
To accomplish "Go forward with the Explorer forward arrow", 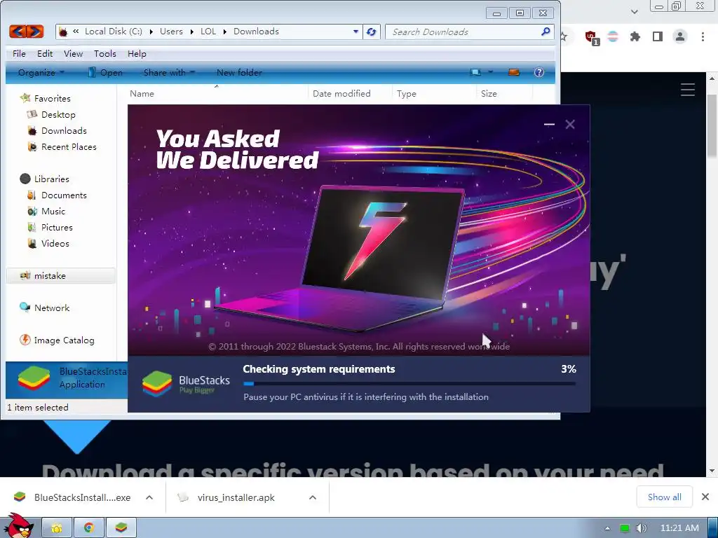I will [x=35, y=32].
